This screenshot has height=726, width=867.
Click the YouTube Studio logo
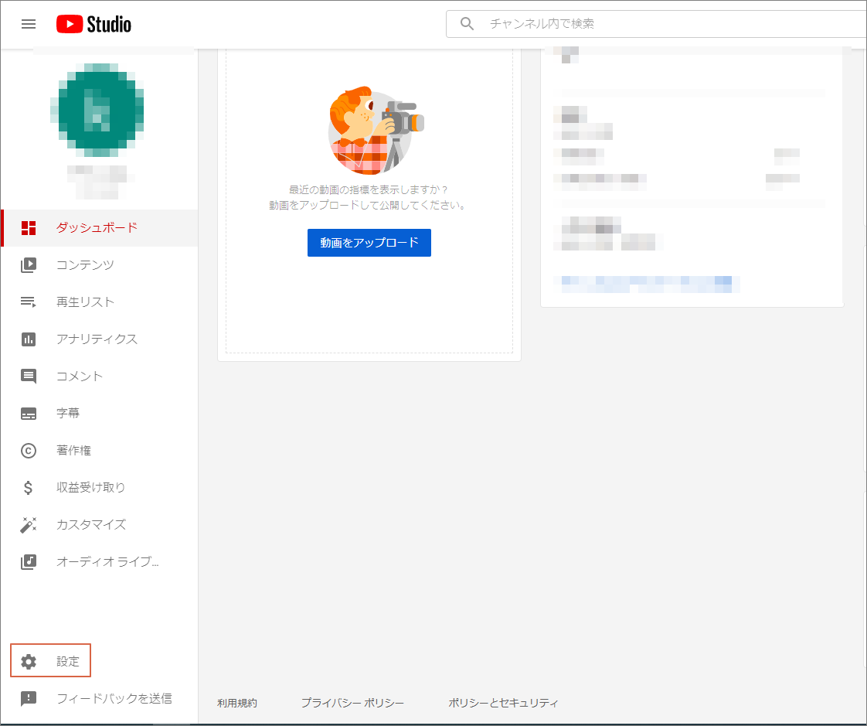[x=93, y=24]
